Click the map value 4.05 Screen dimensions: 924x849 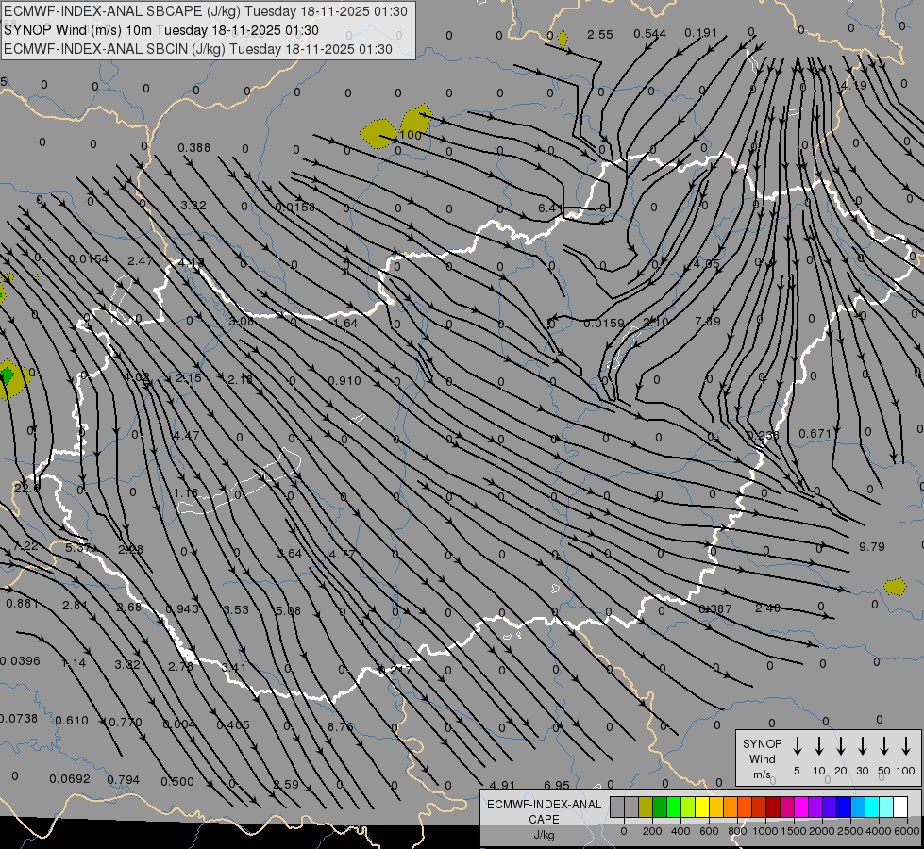click(707, 263)
